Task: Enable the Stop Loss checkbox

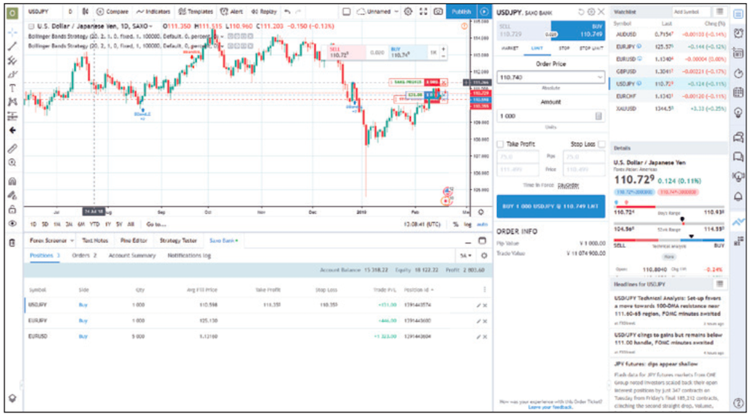Action: tap(602, 144)
